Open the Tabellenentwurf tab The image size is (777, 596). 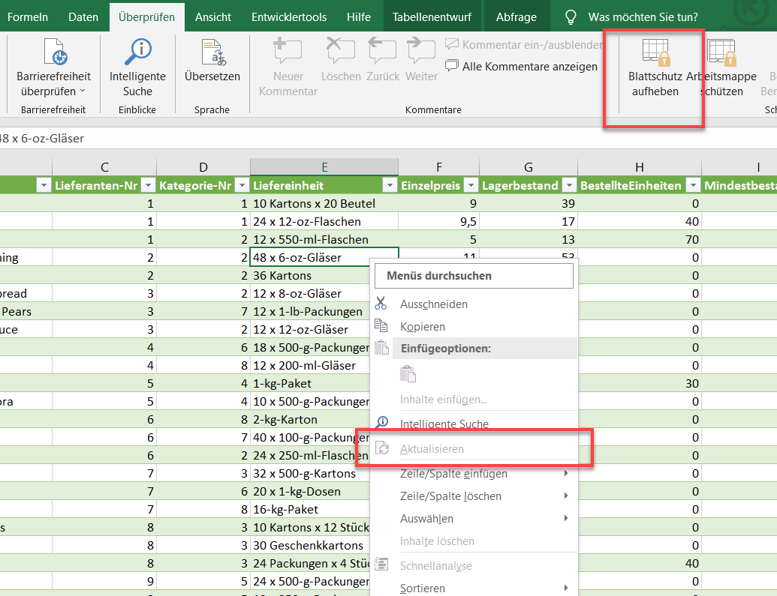430,16
